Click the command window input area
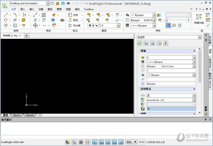This screenshot has width=213, height=146. point(106,137)
